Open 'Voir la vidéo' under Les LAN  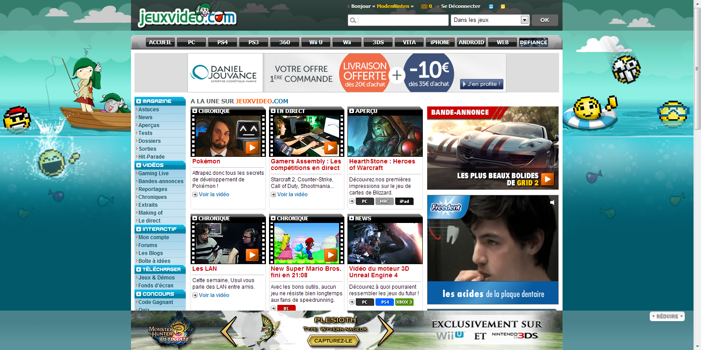[214, 295]
